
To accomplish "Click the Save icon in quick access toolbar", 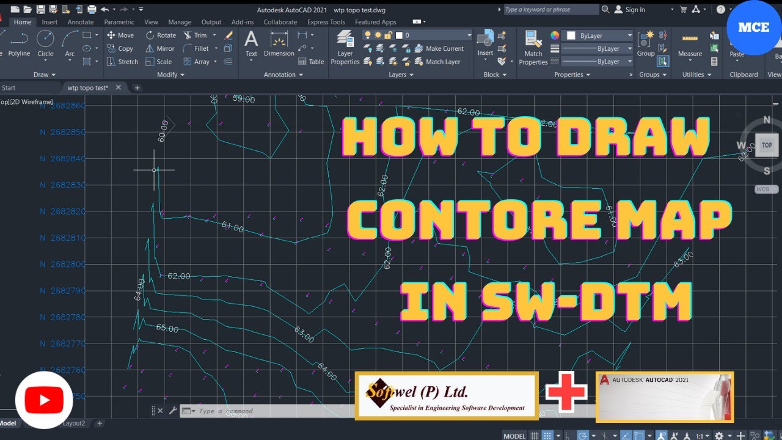I will click(40, 9).
